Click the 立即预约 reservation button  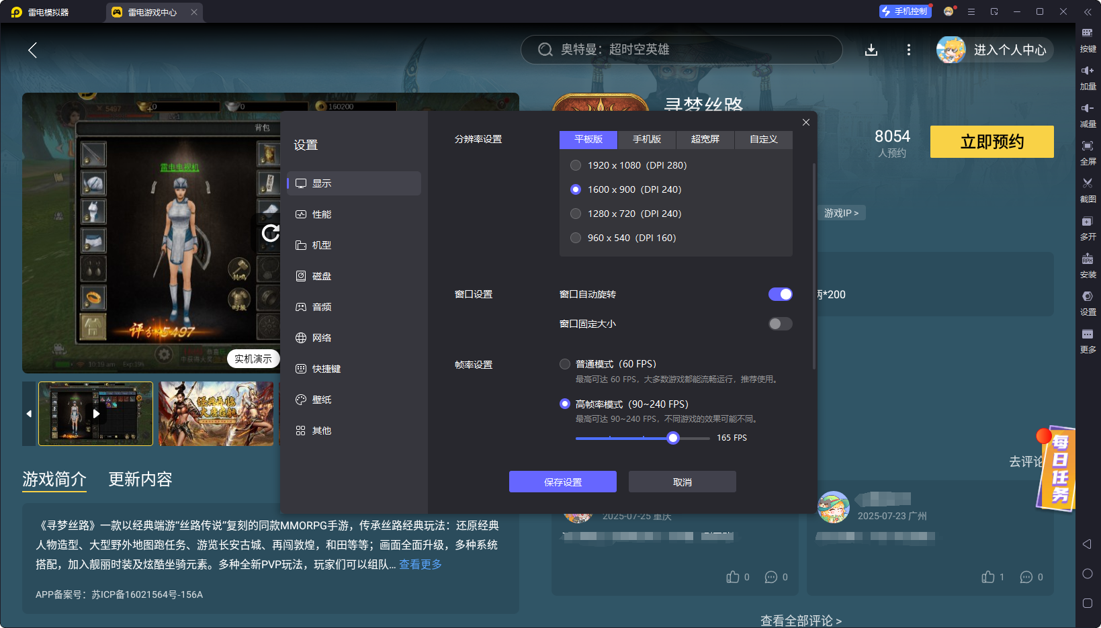click(992, 142)
